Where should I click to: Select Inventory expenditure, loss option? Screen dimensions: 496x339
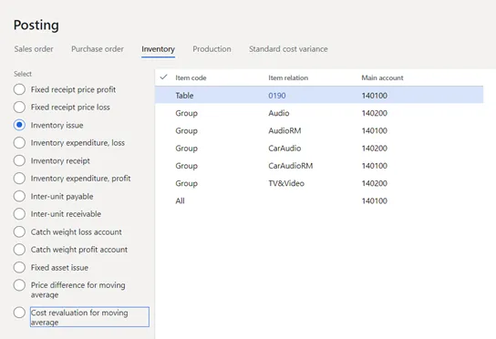click(19, 143)
